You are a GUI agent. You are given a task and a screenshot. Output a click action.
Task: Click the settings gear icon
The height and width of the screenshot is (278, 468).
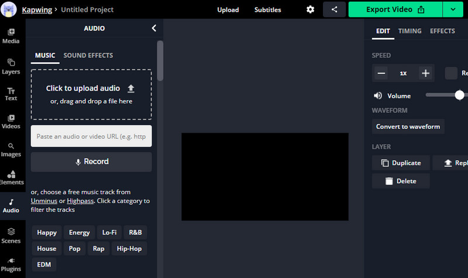310,10
